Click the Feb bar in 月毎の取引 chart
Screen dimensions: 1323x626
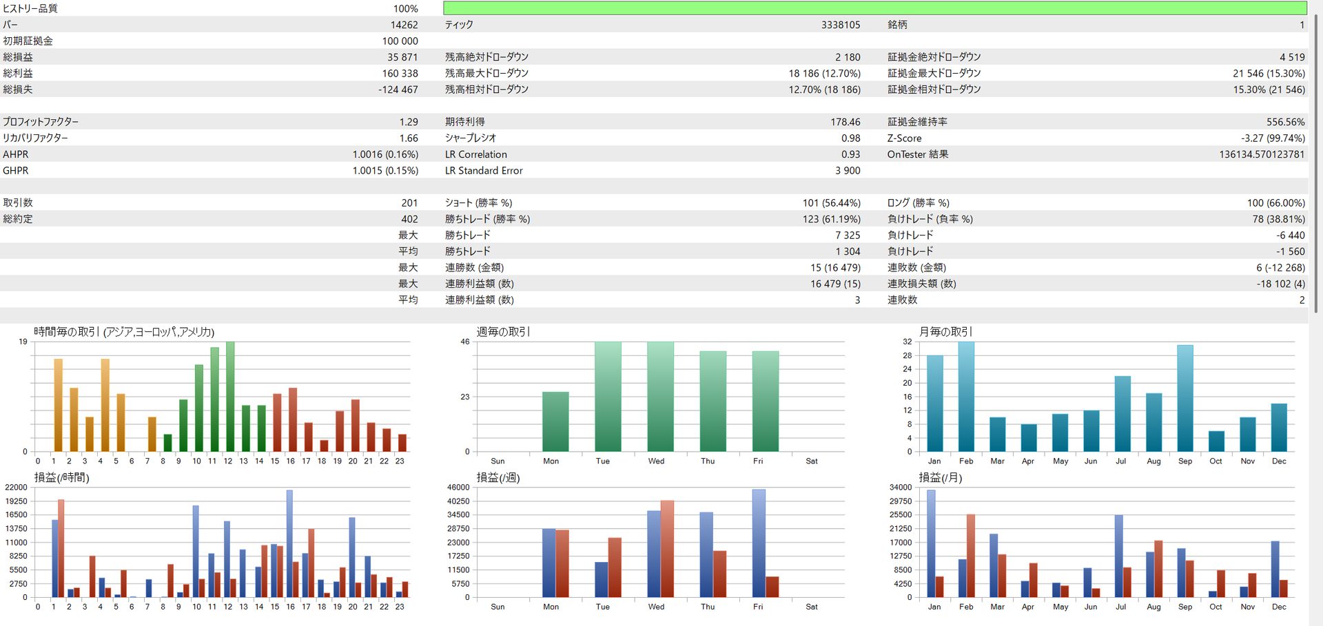tap(966, 397)
